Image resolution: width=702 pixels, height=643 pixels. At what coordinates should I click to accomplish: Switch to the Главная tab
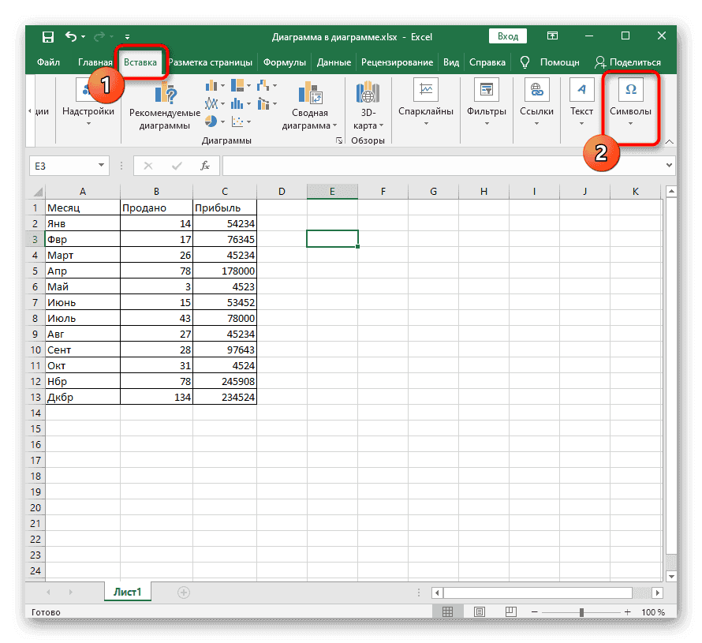point(95,62)
